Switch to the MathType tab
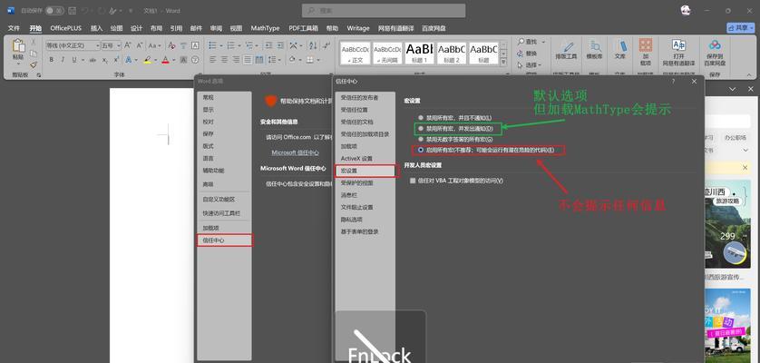 point(265,28)
